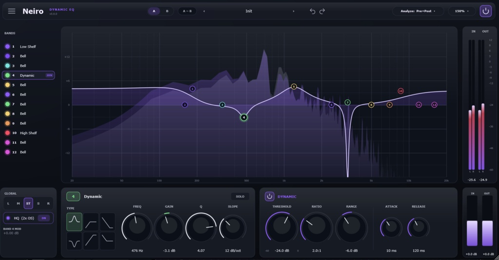This screenshot has width=499, height=260.
Task: Toggle band 1 Low Shelf enable dot
Action: click(x=7, y=46)
